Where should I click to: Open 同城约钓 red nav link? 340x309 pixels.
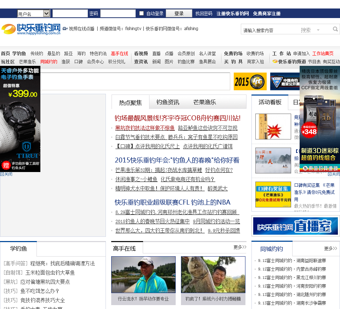coord(49,62)
